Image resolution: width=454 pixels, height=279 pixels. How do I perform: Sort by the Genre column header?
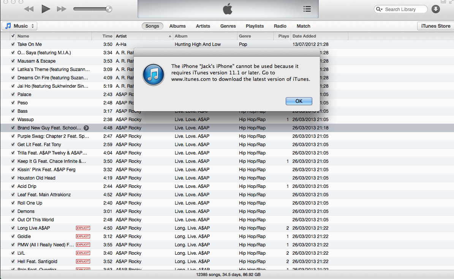255,36
